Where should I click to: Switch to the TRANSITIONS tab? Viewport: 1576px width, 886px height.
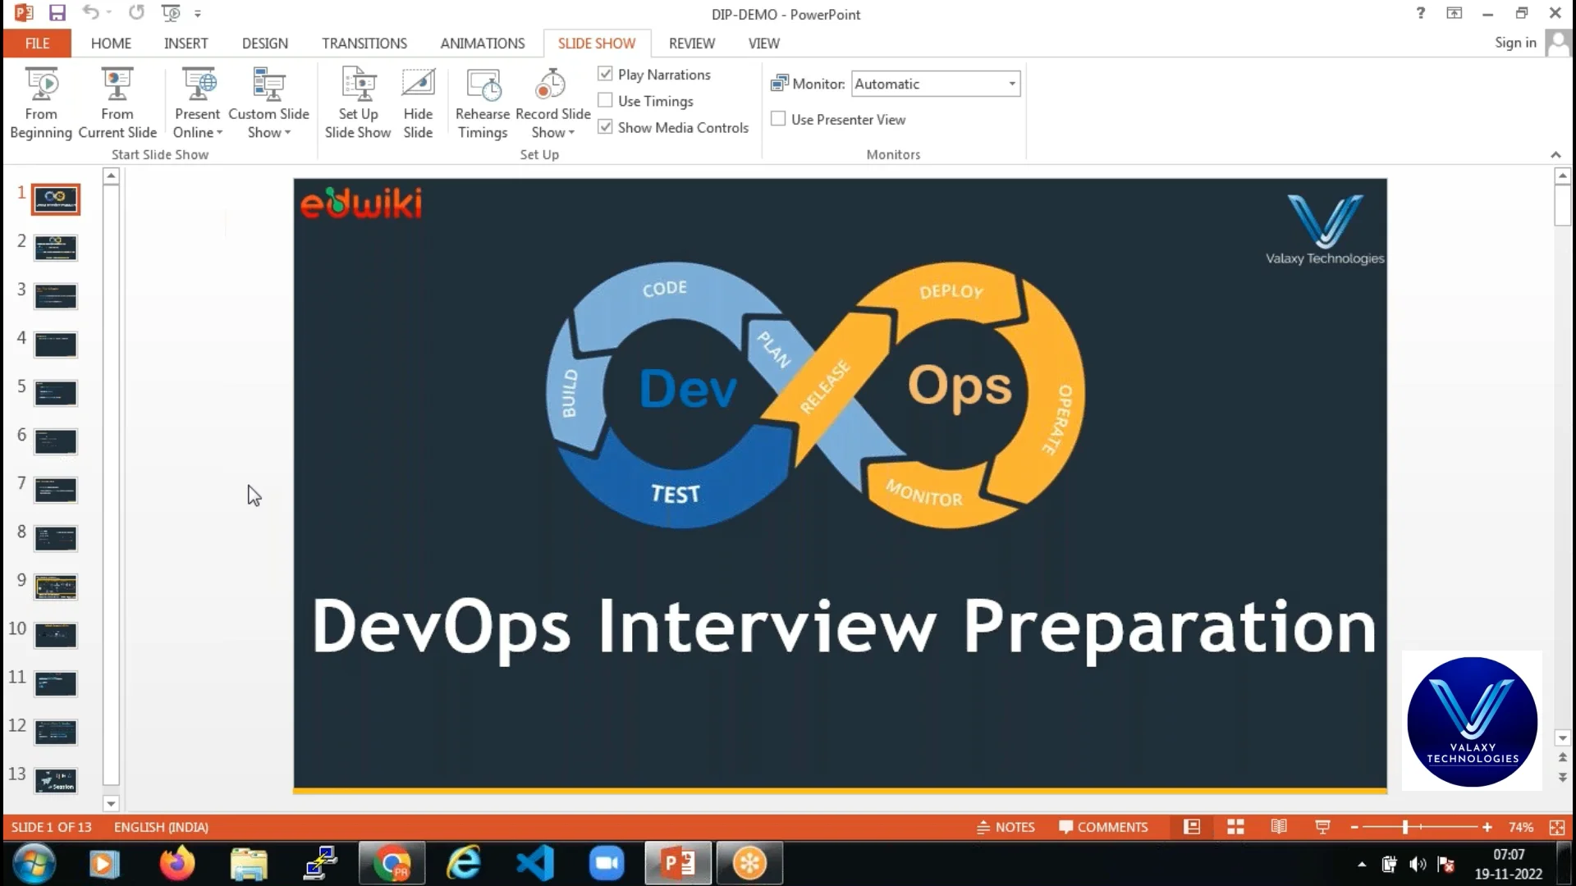click(x=364, y=43)
